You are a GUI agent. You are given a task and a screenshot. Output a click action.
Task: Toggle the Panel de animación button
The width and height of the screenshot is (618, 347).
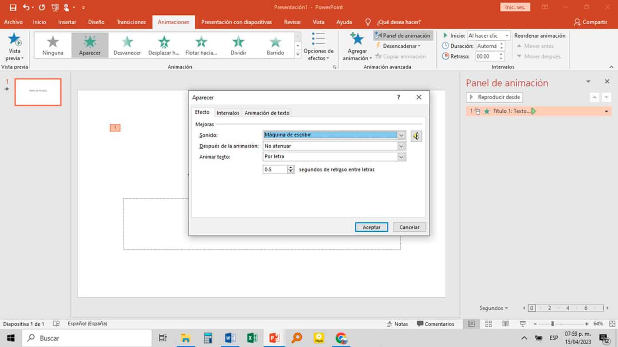click(402, 36)
